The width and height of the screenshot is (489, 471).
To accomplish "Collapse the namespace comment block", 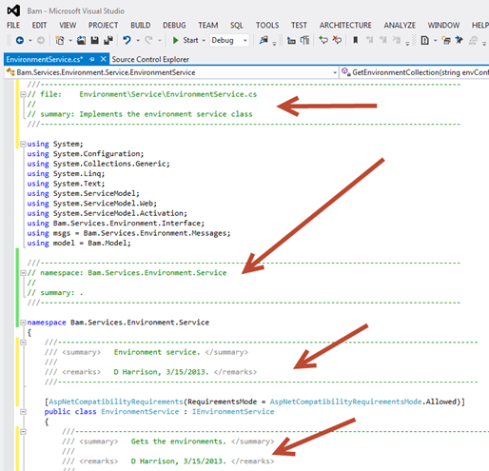I will pyautogui.click(x=23, y=273).
